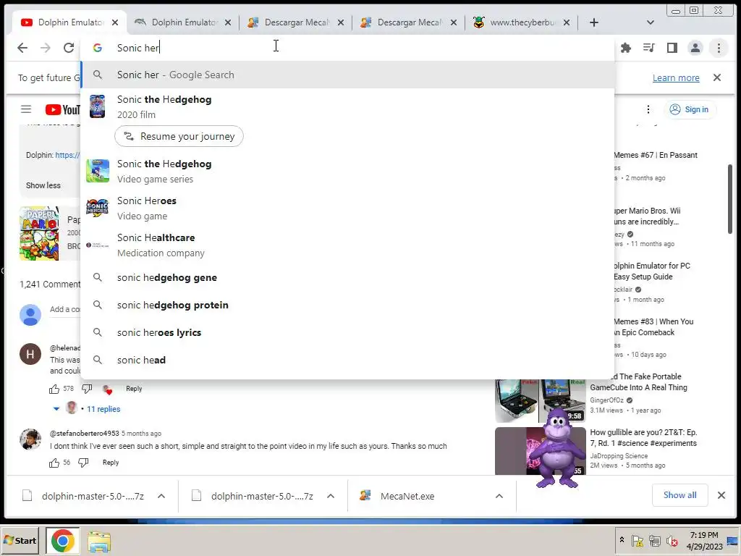This screenshot has width=741, height=556.
Task: Select the 'Sonic her - Google Search' suggestion
Action: [347, 75]
